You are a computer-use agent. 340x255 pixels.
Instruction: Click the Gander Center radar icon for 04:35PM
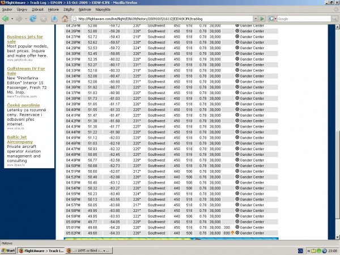point(237,81)
